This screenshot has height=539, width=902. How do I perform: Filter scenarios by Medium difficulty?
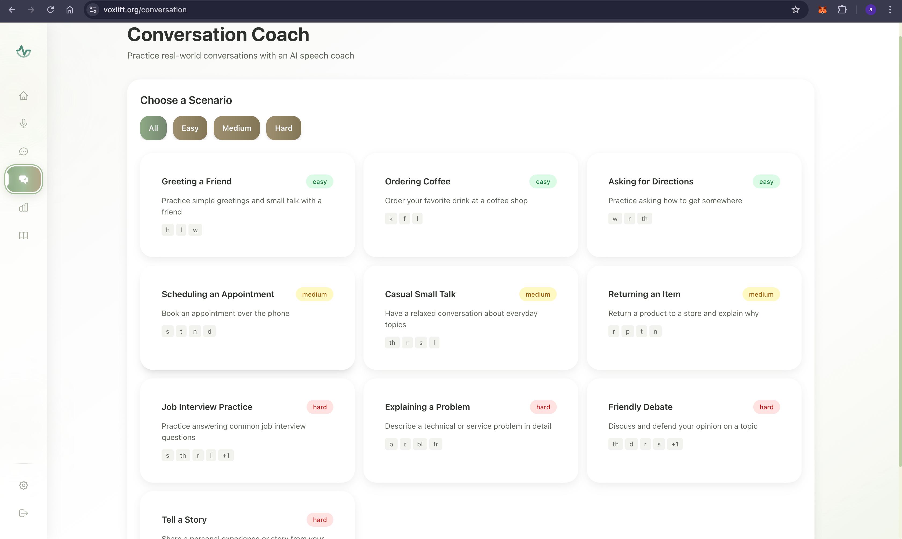click(237, 128)
